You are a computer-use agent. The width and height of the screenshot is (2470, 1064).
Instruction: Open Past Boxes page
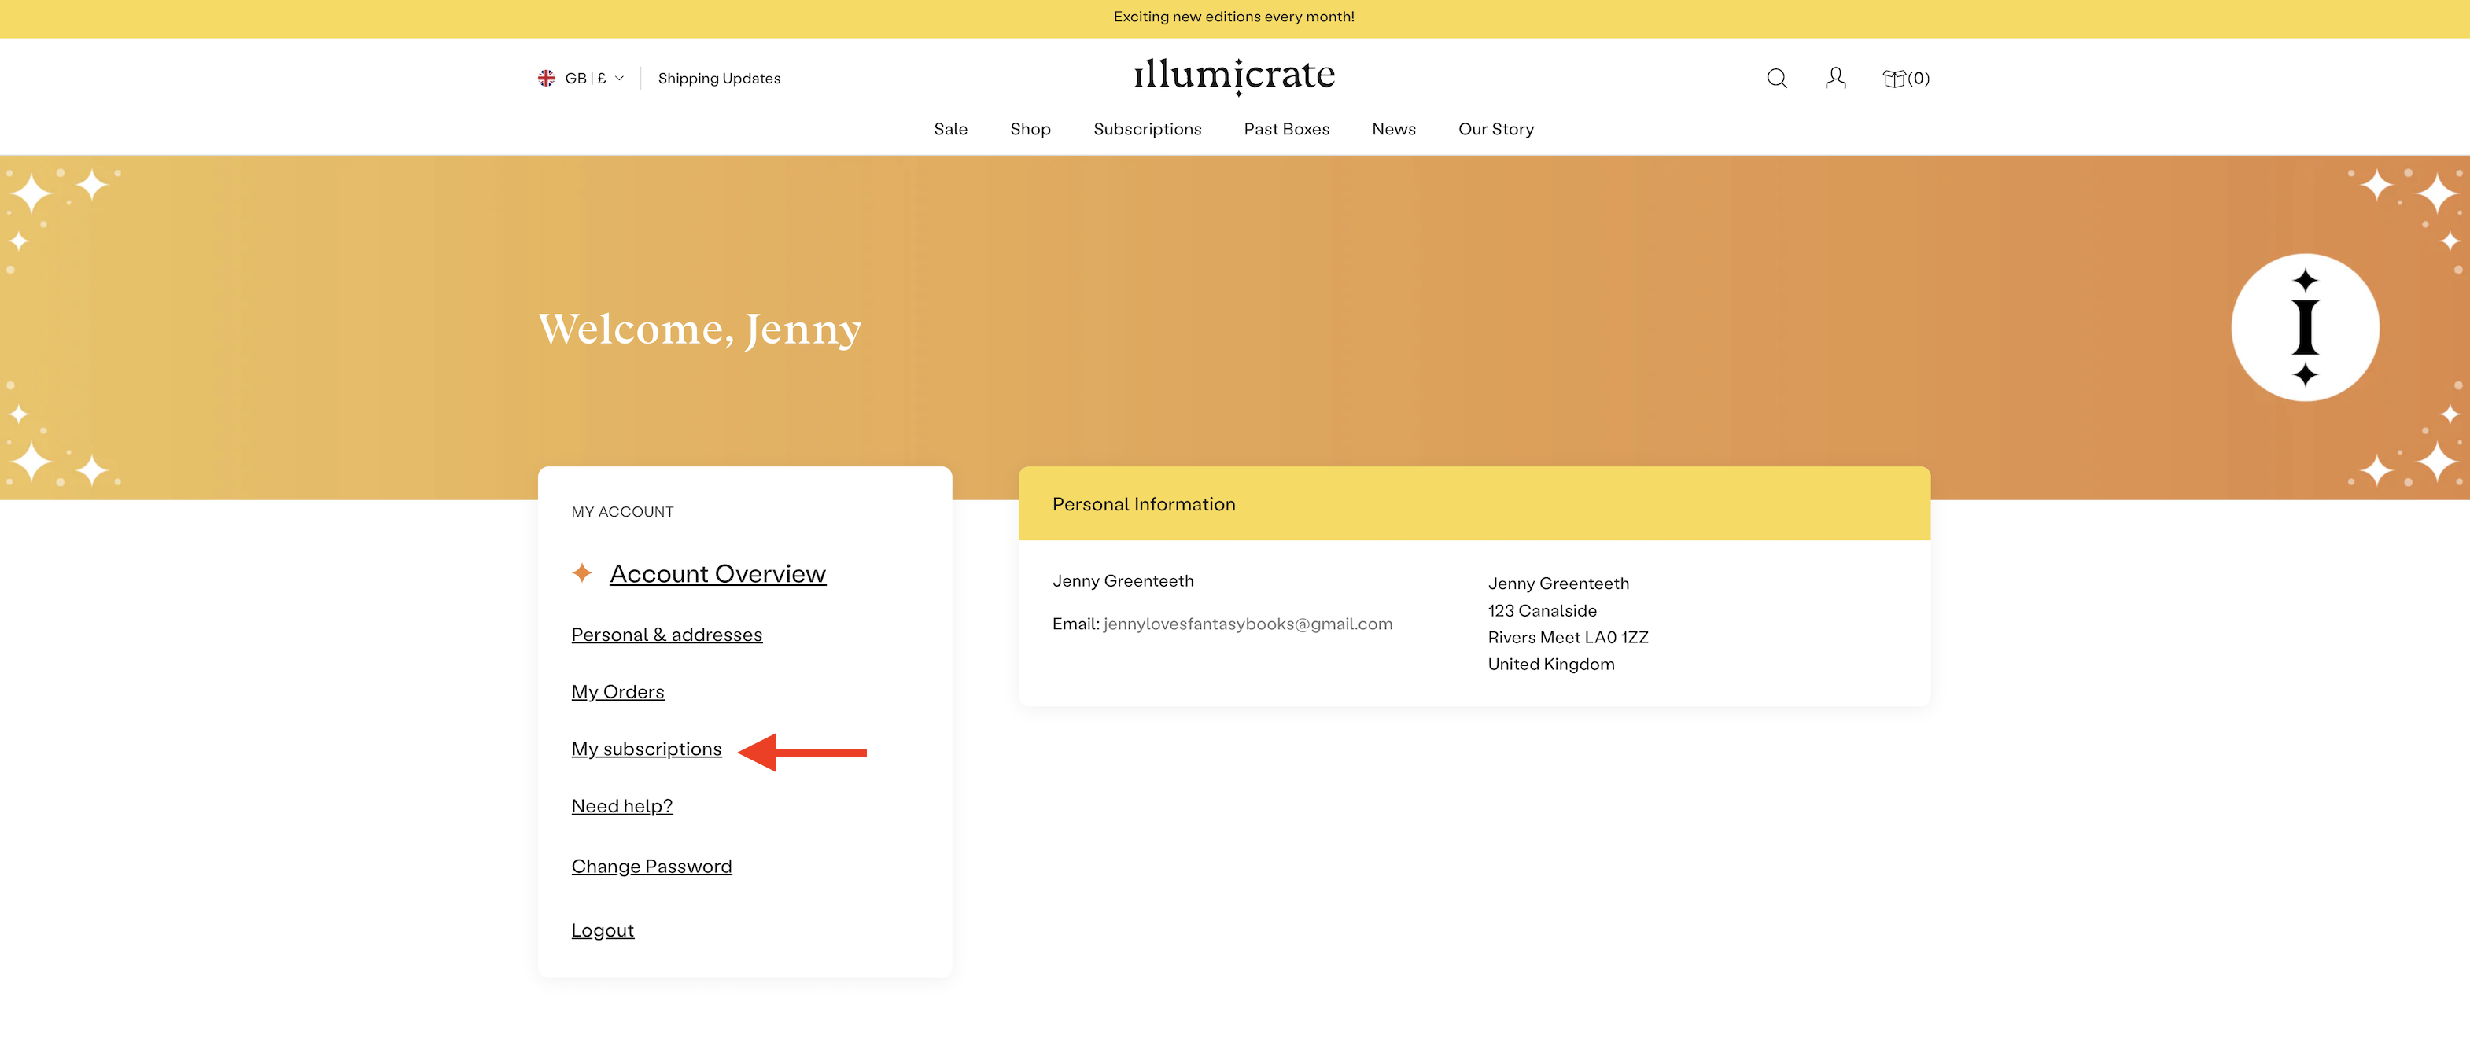pyautogui.click(x=1286, y=130)
